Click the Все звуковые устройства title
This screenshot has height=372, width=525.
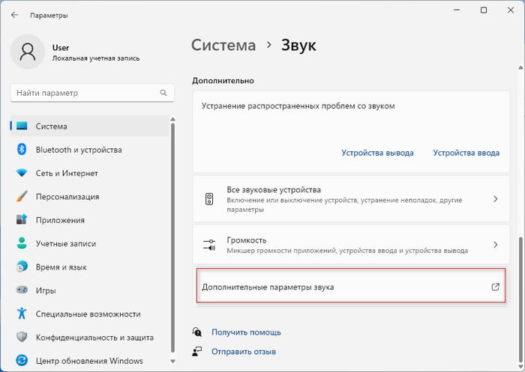tap(274, 190)
